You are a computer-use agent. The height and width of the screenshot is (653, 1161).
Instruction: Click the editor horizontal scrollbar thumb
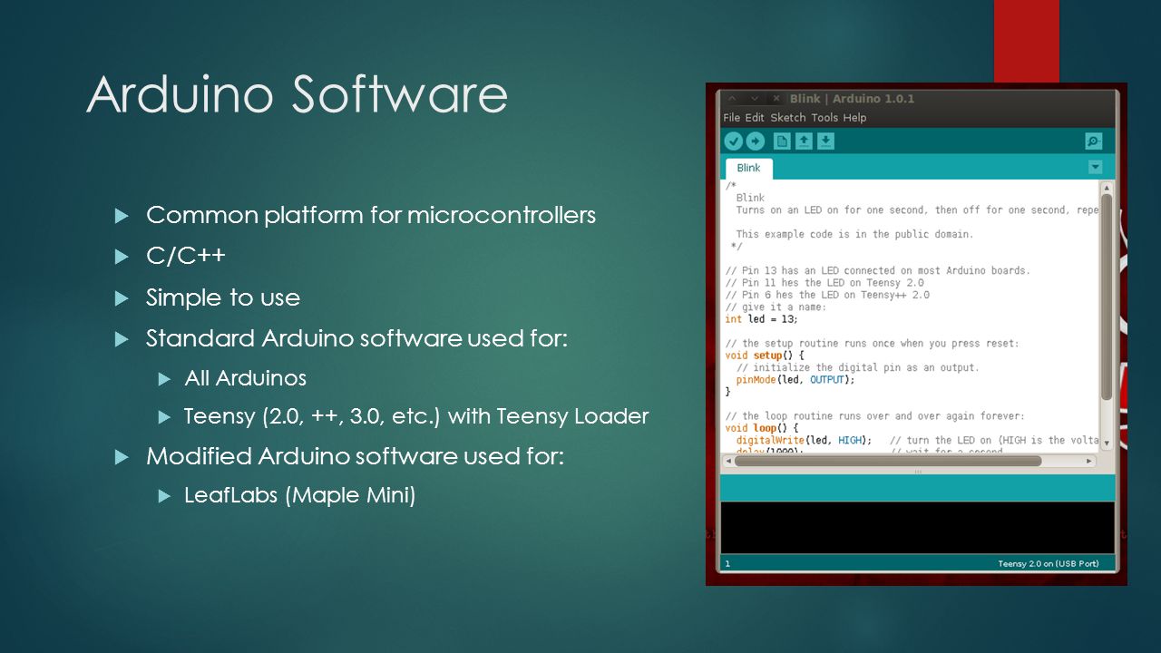point(887,461)
